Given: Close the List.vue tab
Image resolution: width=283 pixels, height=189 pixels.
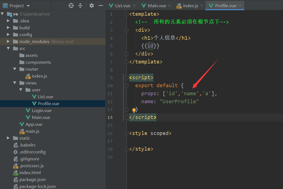Looking at the screenshot, I should coord(134,6).
